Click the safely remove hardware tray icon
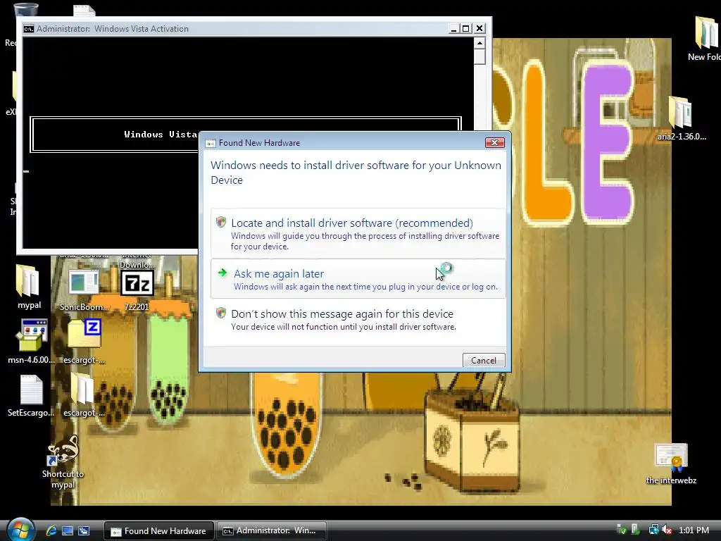The image size is (721, 541). pos(636,530)
